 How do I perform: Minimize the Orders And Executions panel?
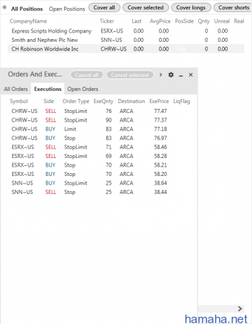[x=181, y=76]
